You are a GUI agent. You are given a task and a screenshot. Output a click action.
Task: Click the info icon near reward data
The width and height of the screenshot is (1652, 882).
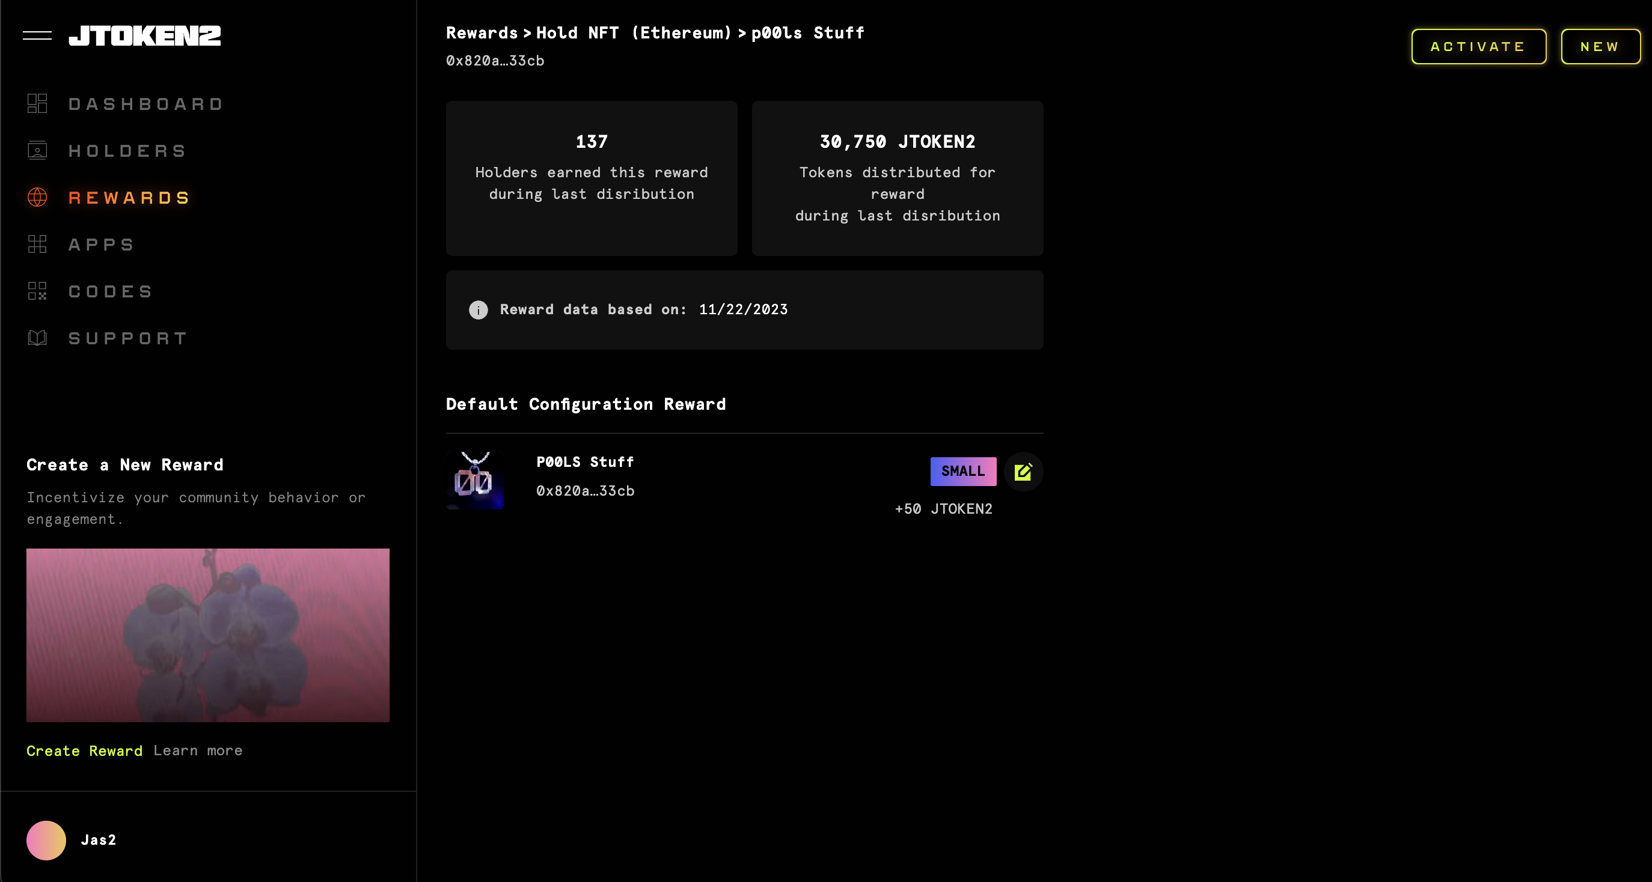pos(478,309)
